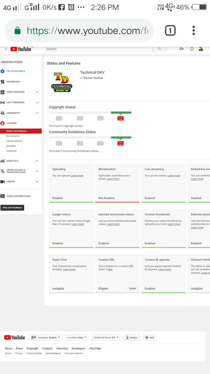Expand the Video Manager section
Screen dimensions: 210x374
37,92
